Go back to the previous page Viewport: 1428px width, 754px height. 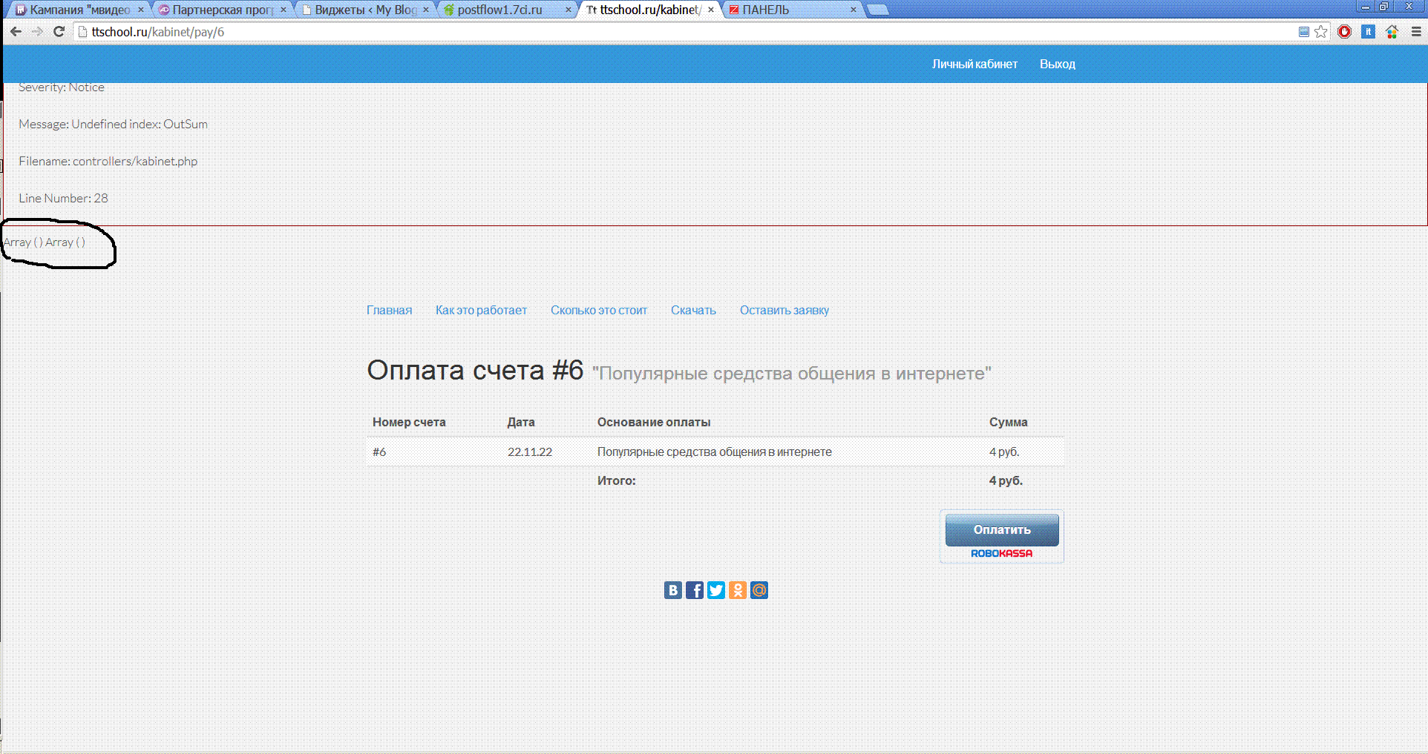click(16, 32)
